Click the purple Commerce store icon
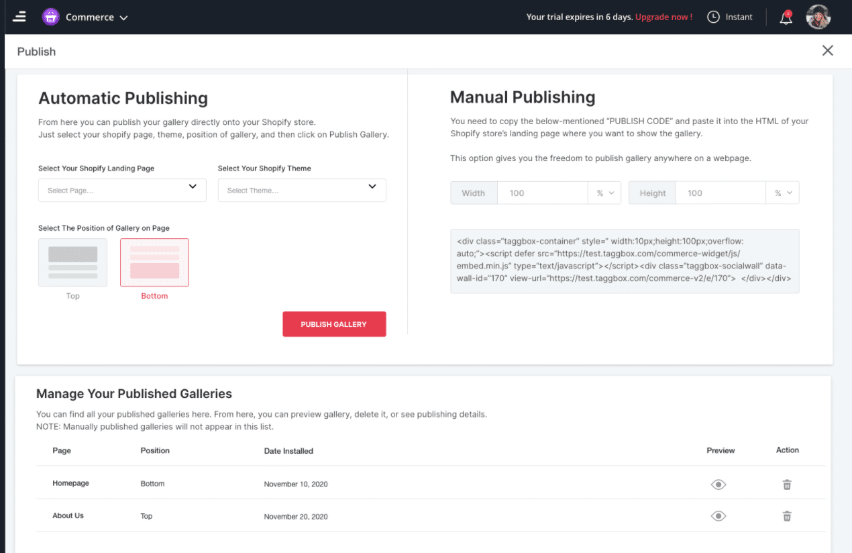Image resolution: width=852 pixels, height=553 pixels. pyautogui.click(x=51, y=17)
